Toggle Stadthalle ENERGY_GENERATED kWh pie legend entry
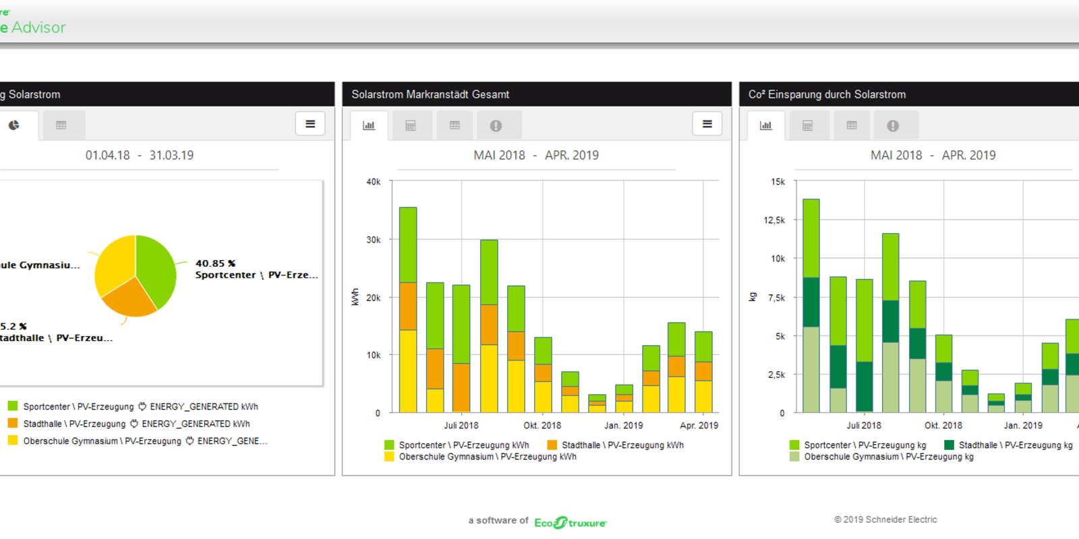Image resolution: width=1079 pixels, height=539 pixels. [x=129, y=424]
